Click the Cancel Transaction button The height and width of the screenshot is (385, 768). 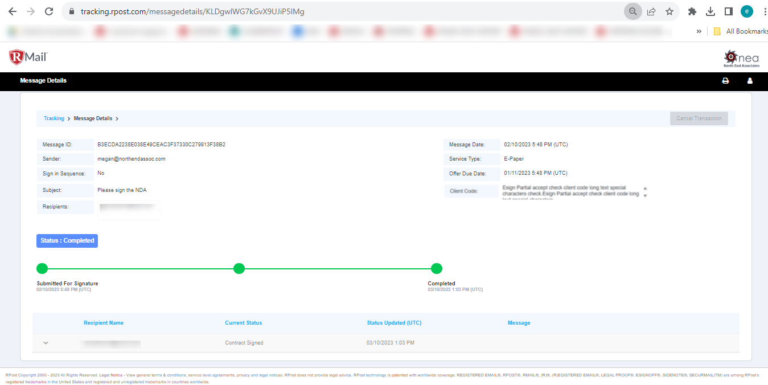(x=699, y=118)
